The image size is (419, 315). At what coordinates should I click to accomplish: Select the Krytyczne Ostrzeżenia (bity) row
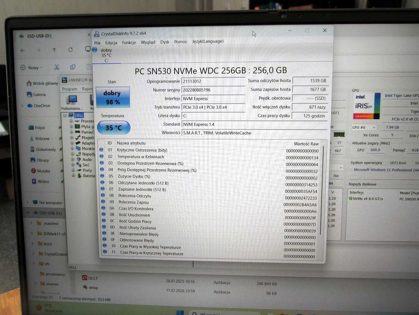pos(210,150)
